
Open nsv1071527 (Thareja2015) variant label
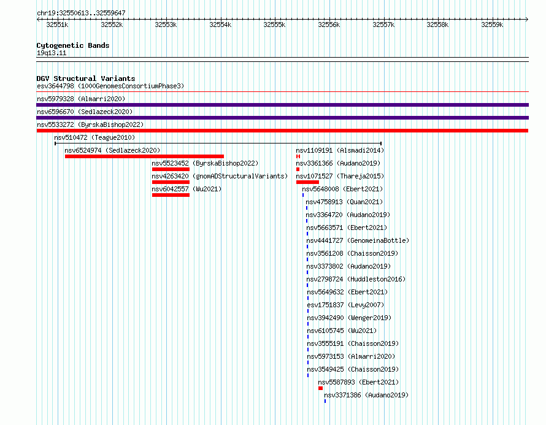(x=340, y=176)
